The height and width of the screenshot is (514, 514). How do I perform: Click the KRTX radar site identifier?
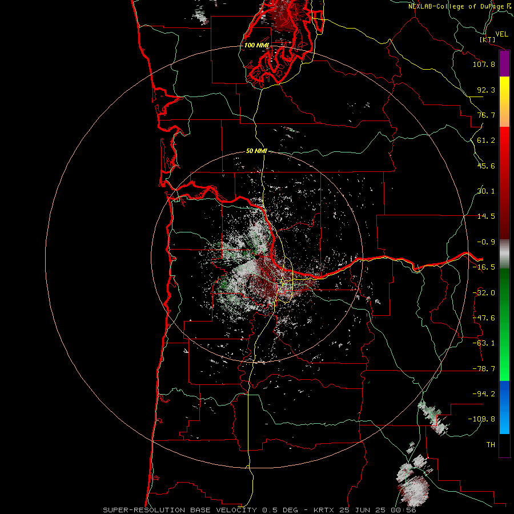click(324, 510)
